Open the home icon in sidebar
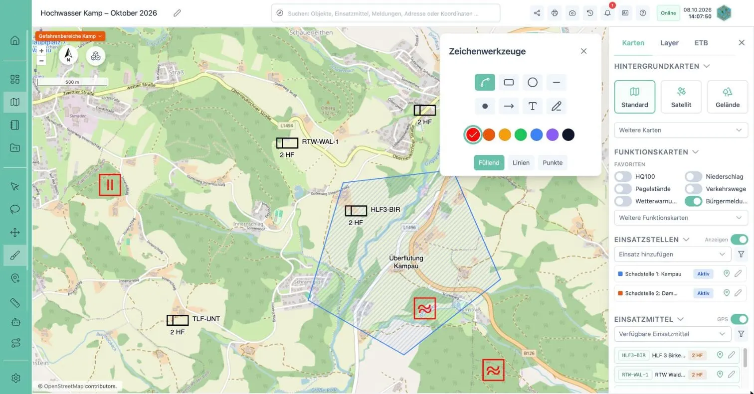 tap(15, 40)
